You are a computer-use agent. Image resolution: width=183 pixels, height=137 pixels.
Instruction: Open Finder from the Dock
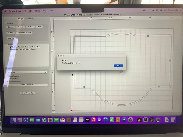tap(14, 120)
